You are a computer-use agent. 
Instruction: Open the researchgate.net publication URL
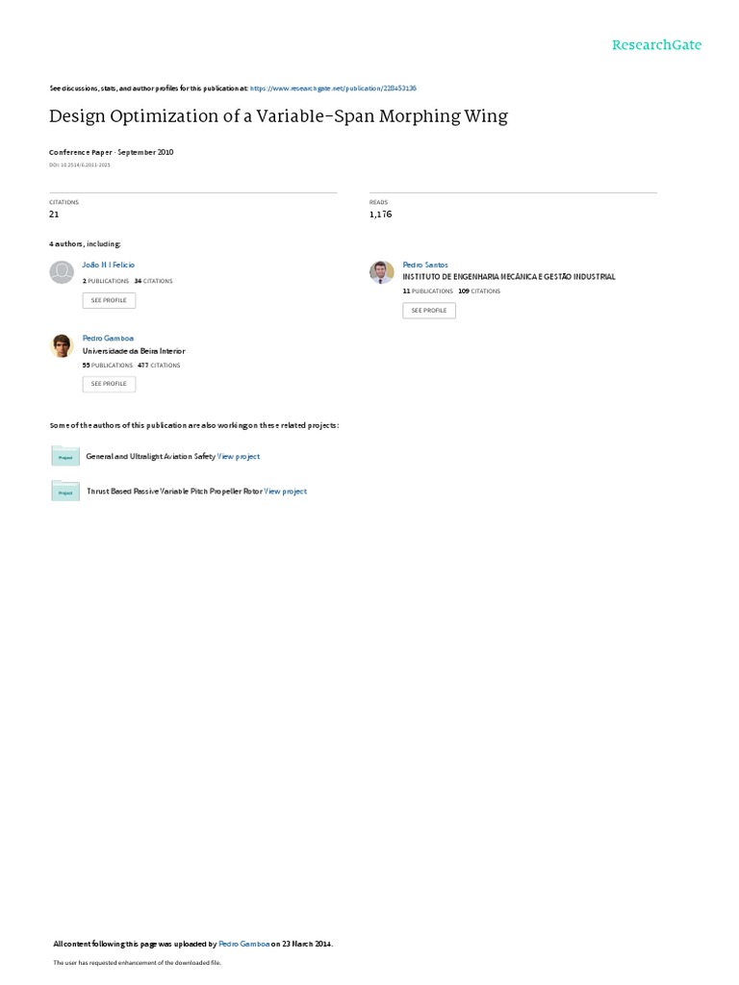click(x=333, y=88)
